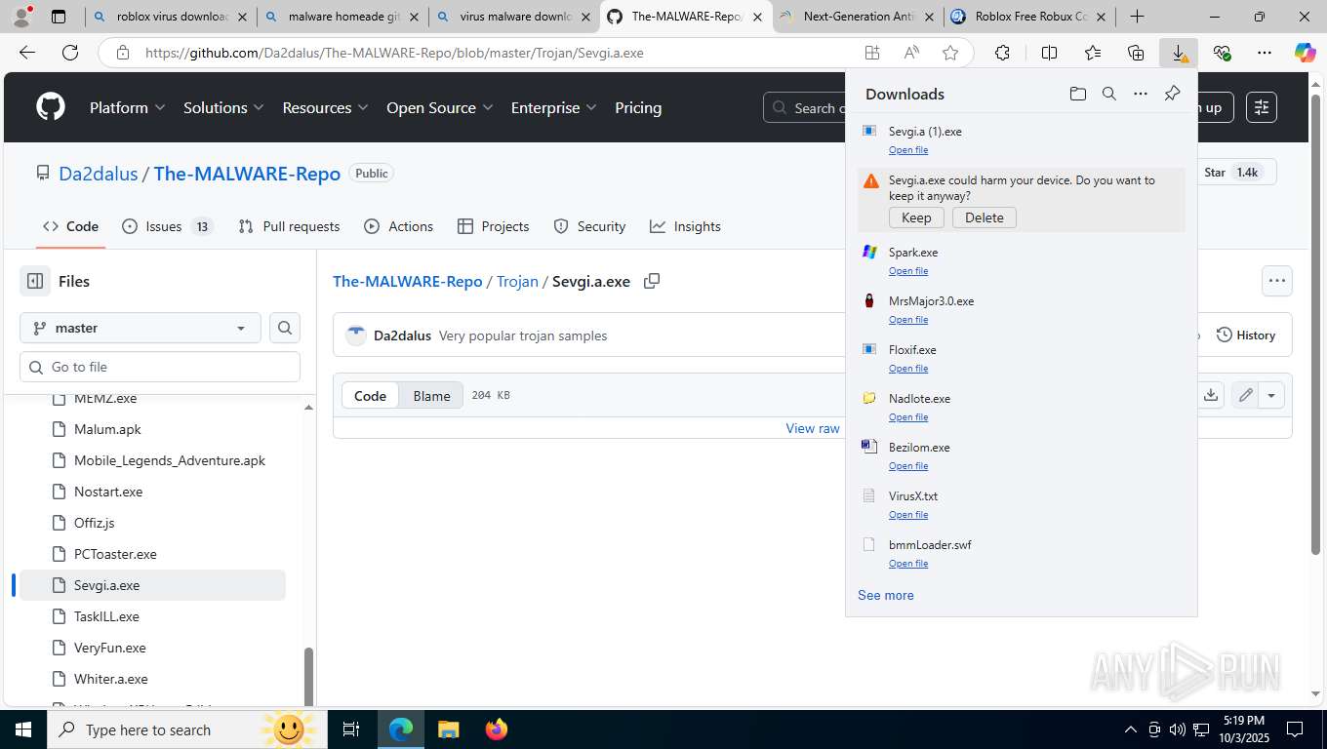The image size is (1327, 749).
Task: Switch to Actions tab
Action: [398, 226]
